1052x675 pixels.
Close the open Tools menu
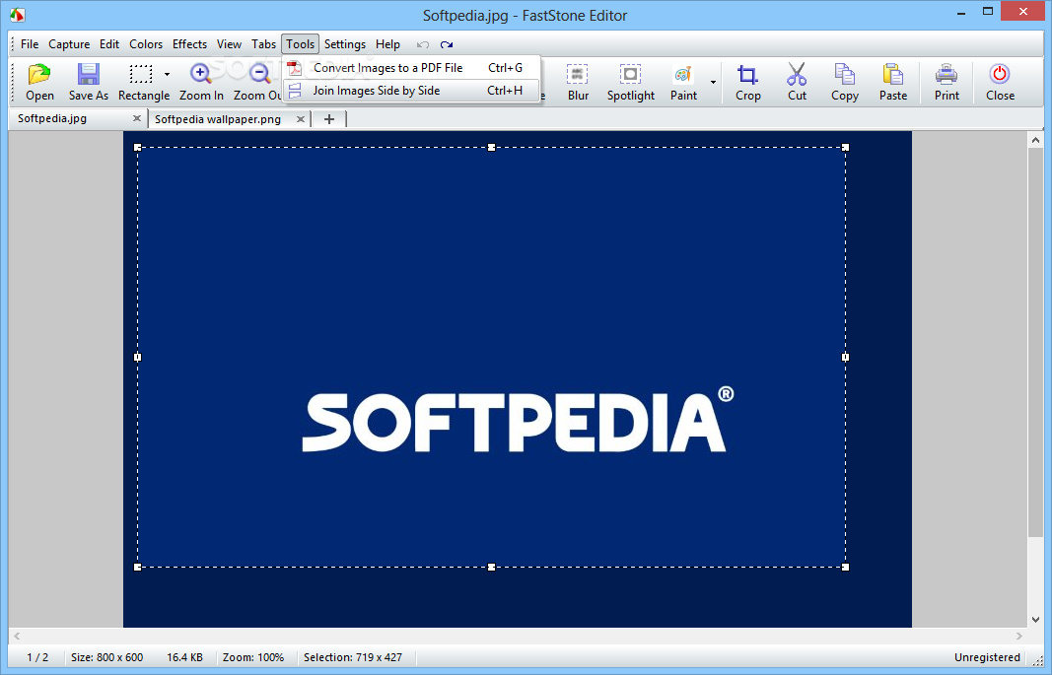tap(300, 44)
